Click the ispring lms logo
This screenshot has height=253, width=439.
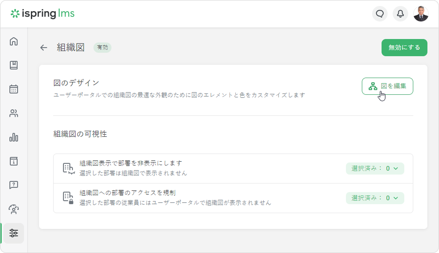[x=42, y=14]
